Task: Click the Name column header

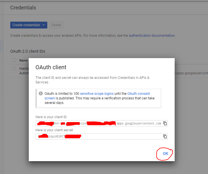Action: click(23, 60)
